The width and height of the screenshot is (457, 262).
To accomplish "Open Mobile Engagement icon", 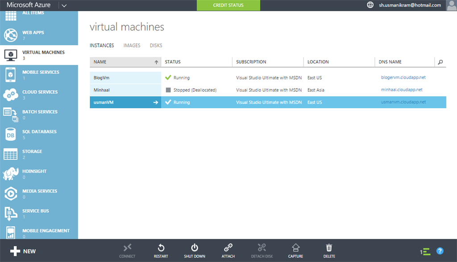I will (11, 233).
